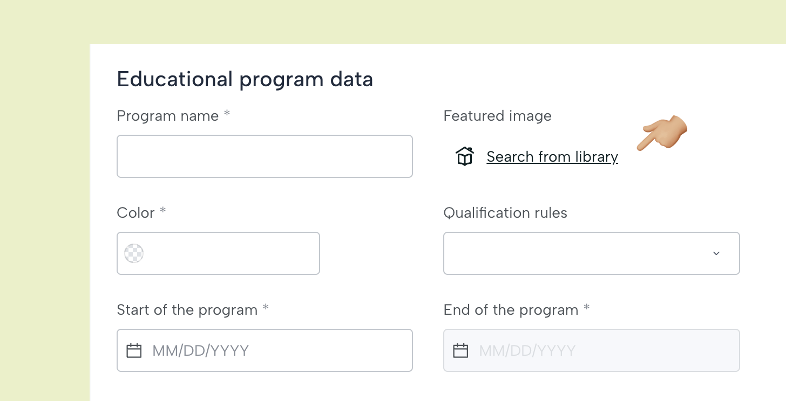Select the End of the program date field
Viewport: 786px width, 401px height.
[x=592, y=350]
